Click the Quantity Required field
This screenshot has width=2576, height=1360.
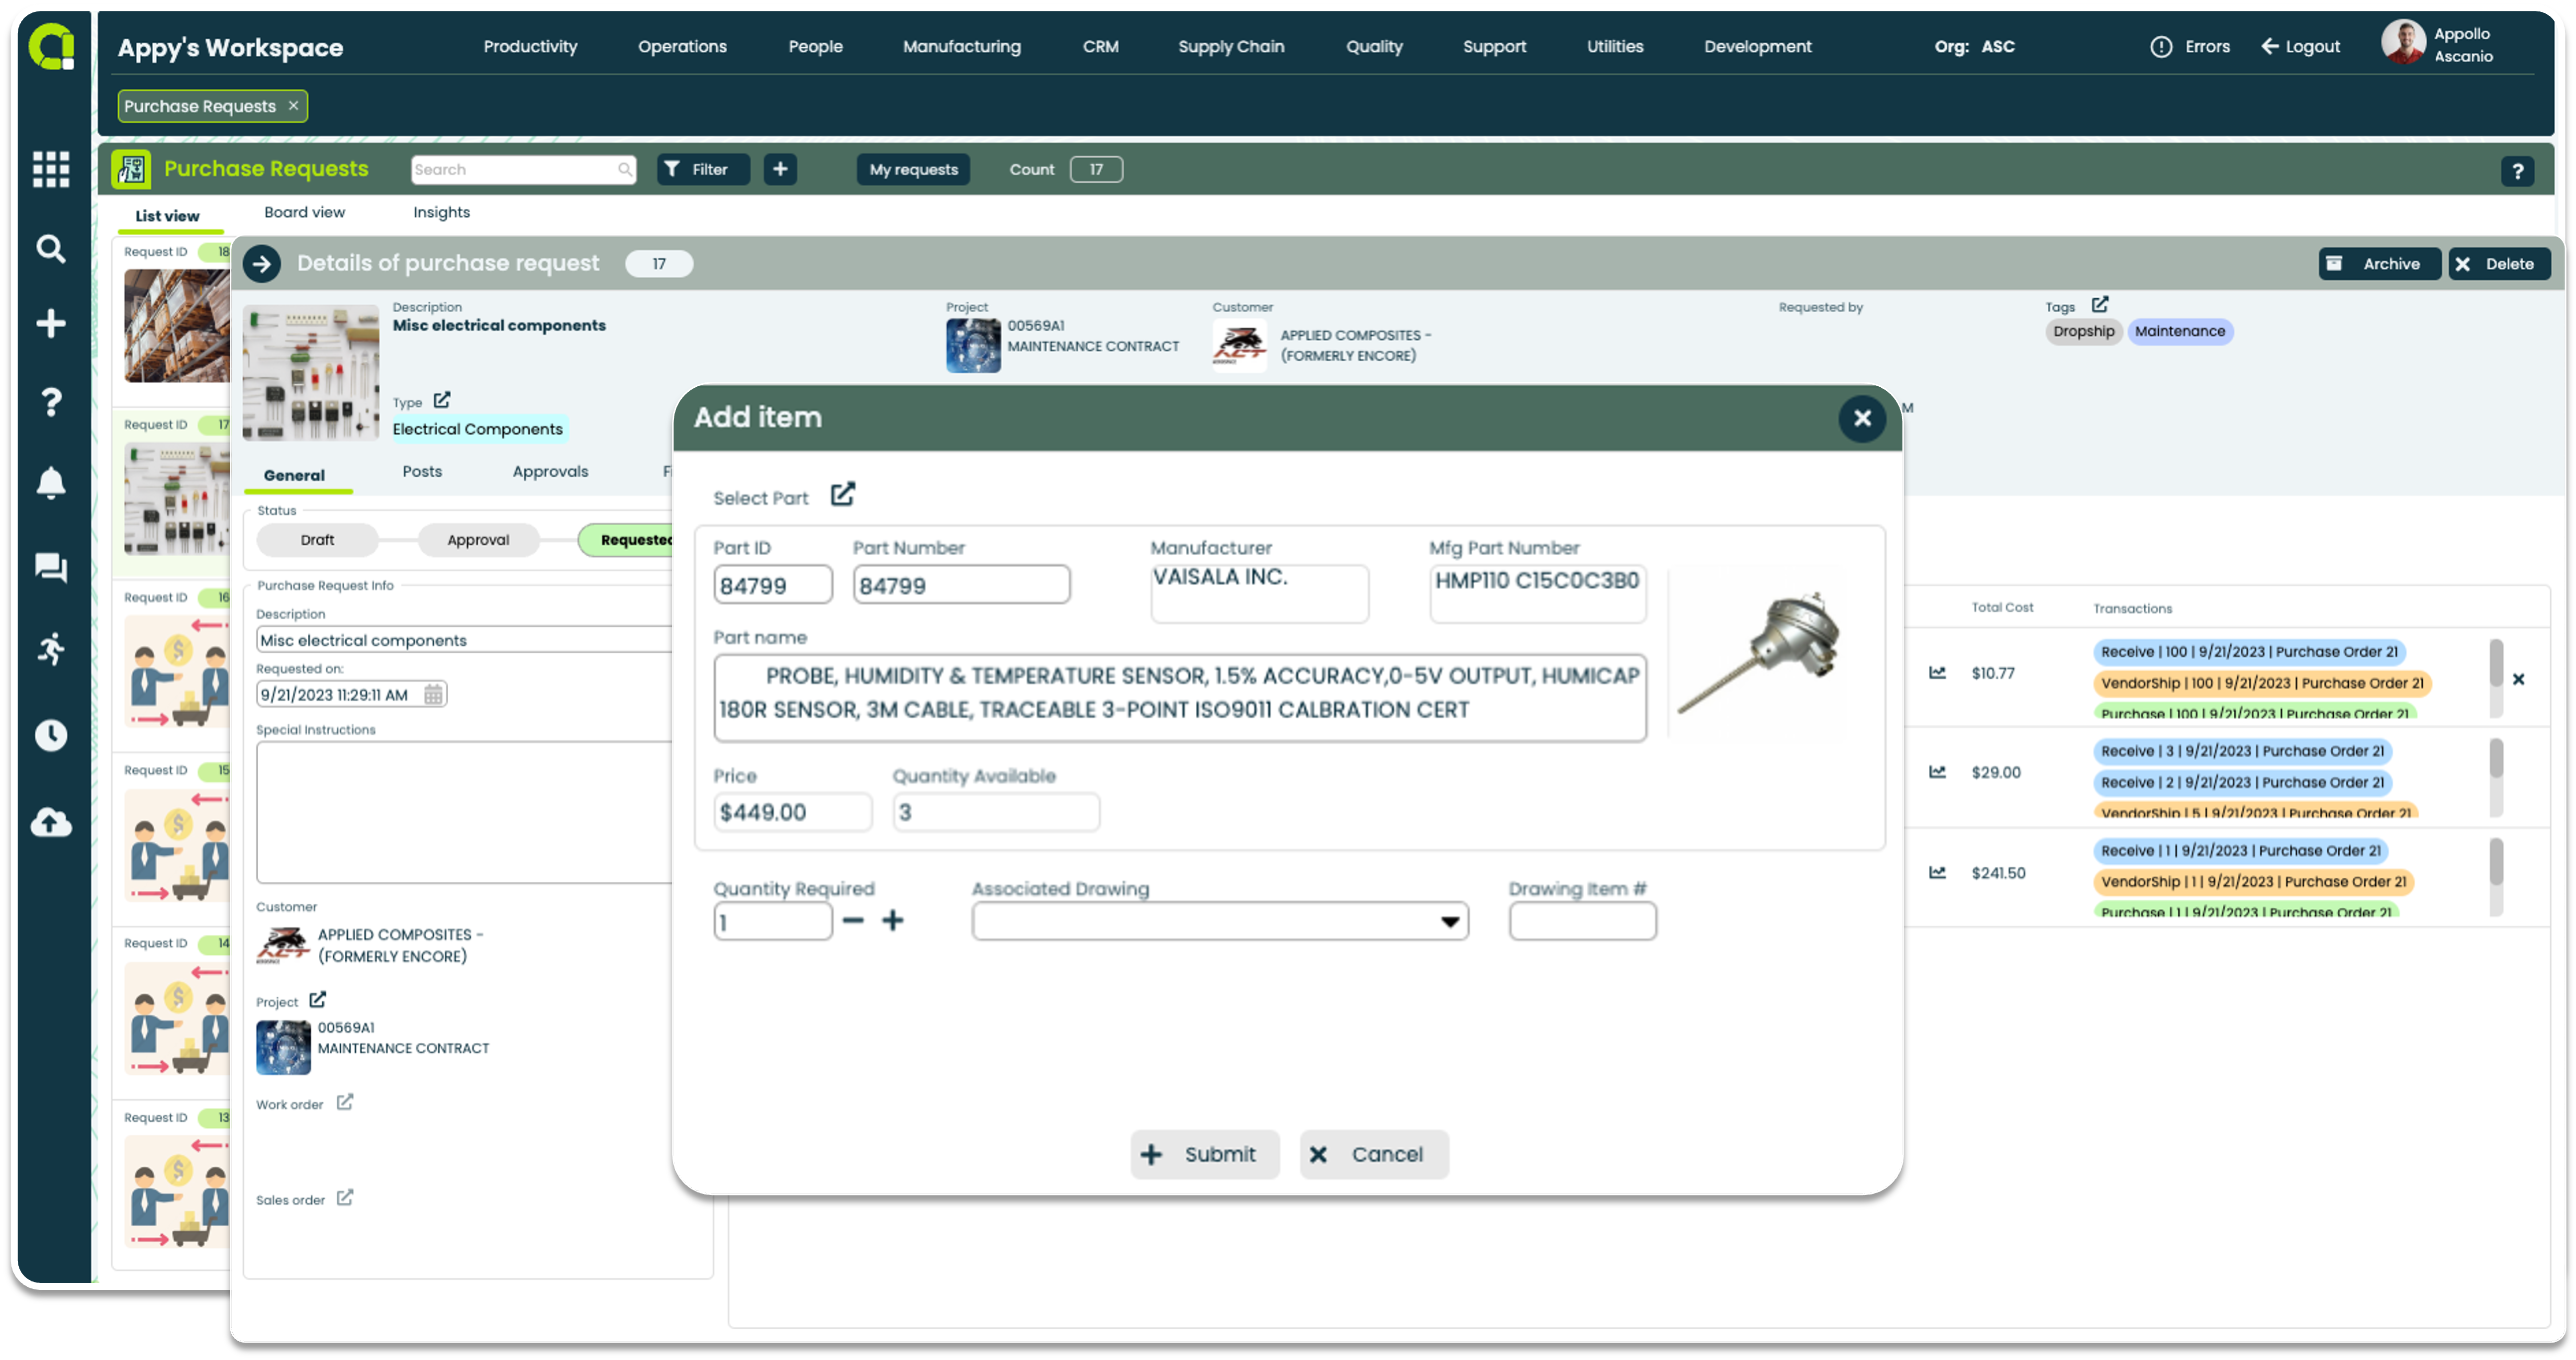tap(772, 921)
